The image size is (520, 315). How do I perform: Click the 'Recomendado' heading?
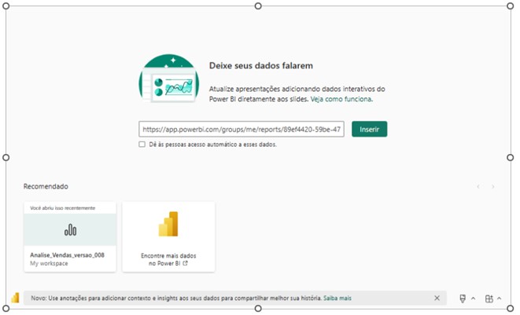(x=46, y=186)
